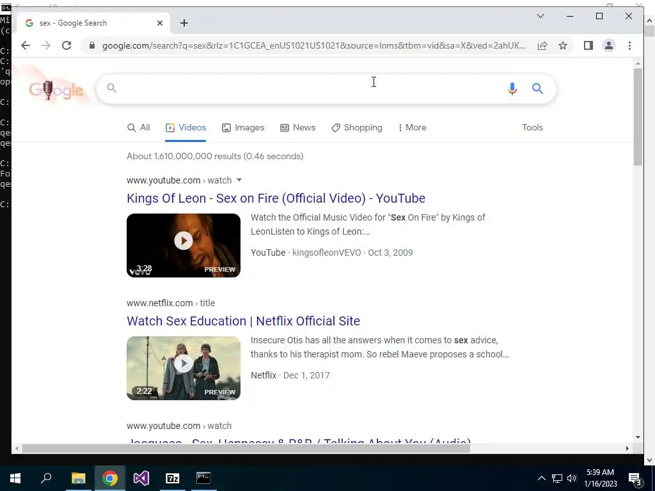The width and height of the screenshot is (655, 491).
Task: Show hidden system tray icons
Action: coord(541,478)
